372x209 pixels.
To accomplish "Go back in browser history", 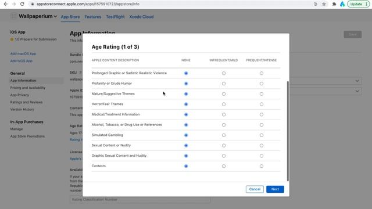I will pos(6,4).
